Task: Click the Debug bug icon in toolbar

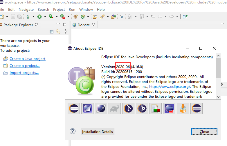Action: [28, 17]
